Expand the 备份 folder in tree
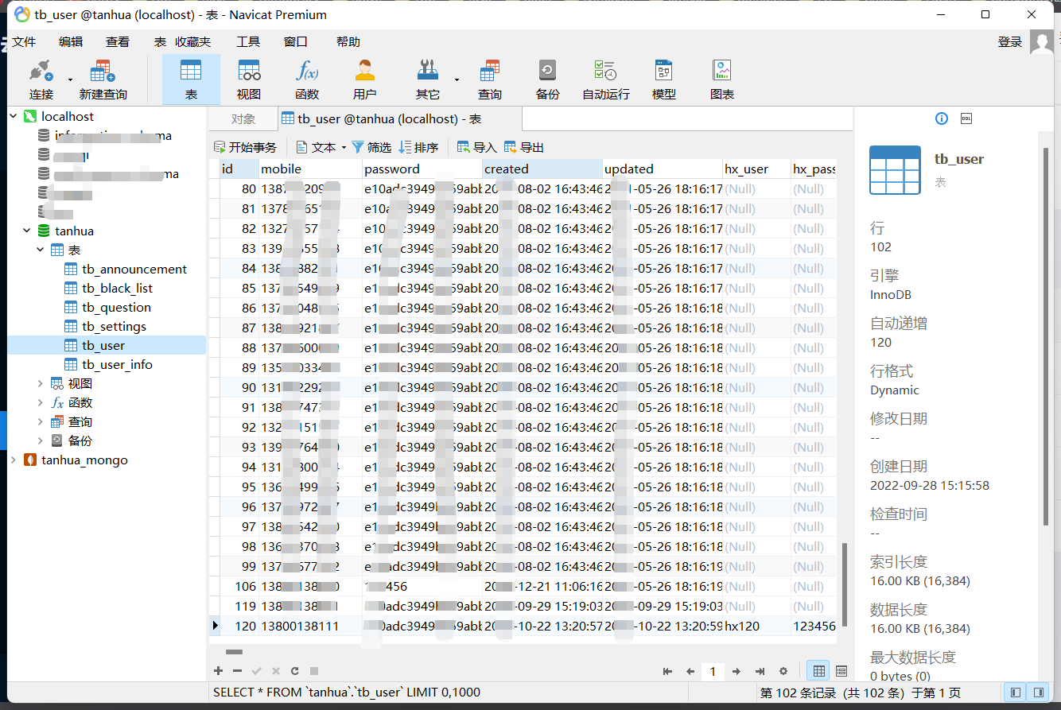Screen dimensions: 1061x710 (x=41, y=440)
